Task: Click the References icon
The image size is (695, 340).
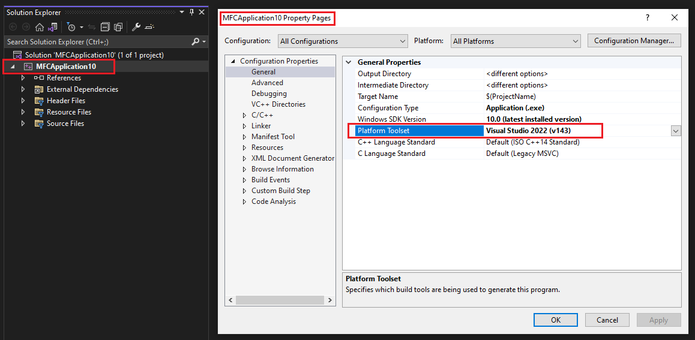Action: 39,78
